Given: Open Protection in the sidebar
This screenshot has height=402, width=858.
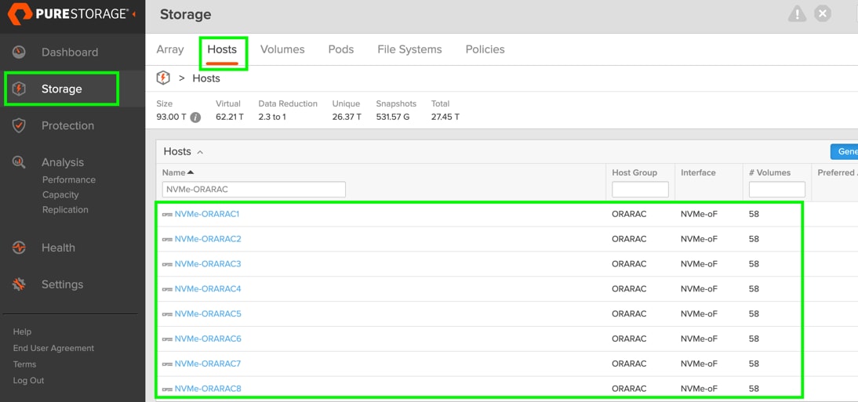Looking at the screenshot, I should (x=68, y=125).
